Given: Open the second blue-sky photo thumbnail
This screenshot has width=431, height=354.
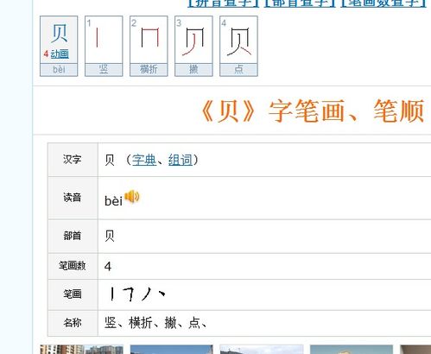Looking at the screenshot, I should click(172, 350).
